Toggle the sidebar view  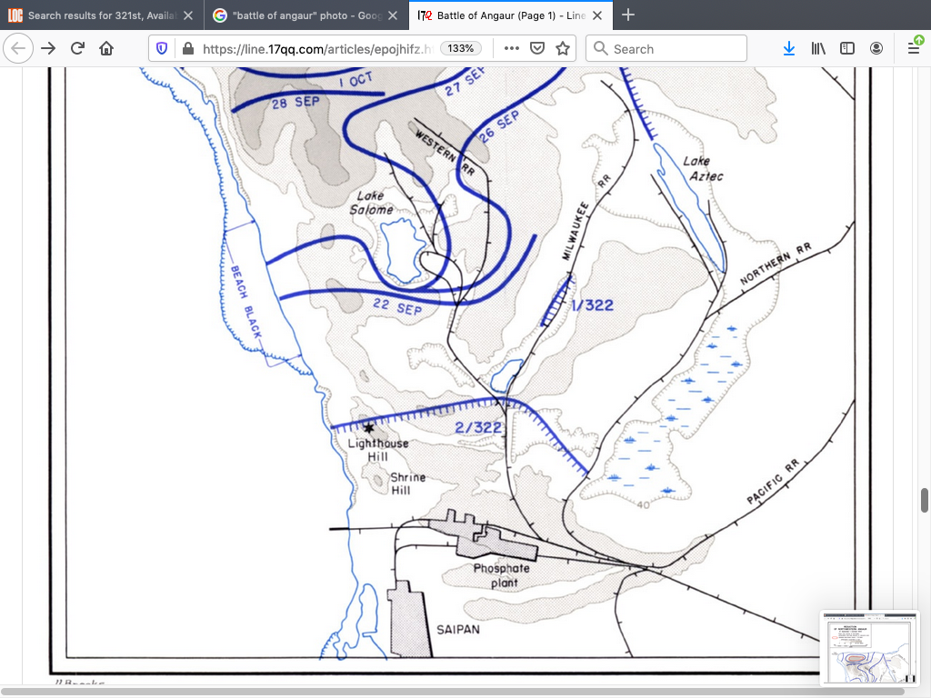847,49
